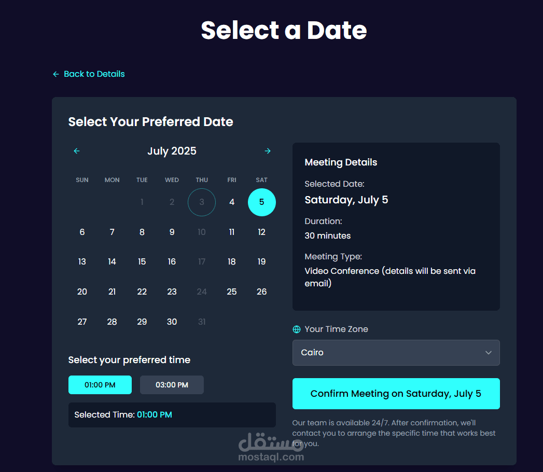Click the outlined July 3 date
Image resolution: width=543 pixels, height=472 pixels.
[x=202, y=202]
